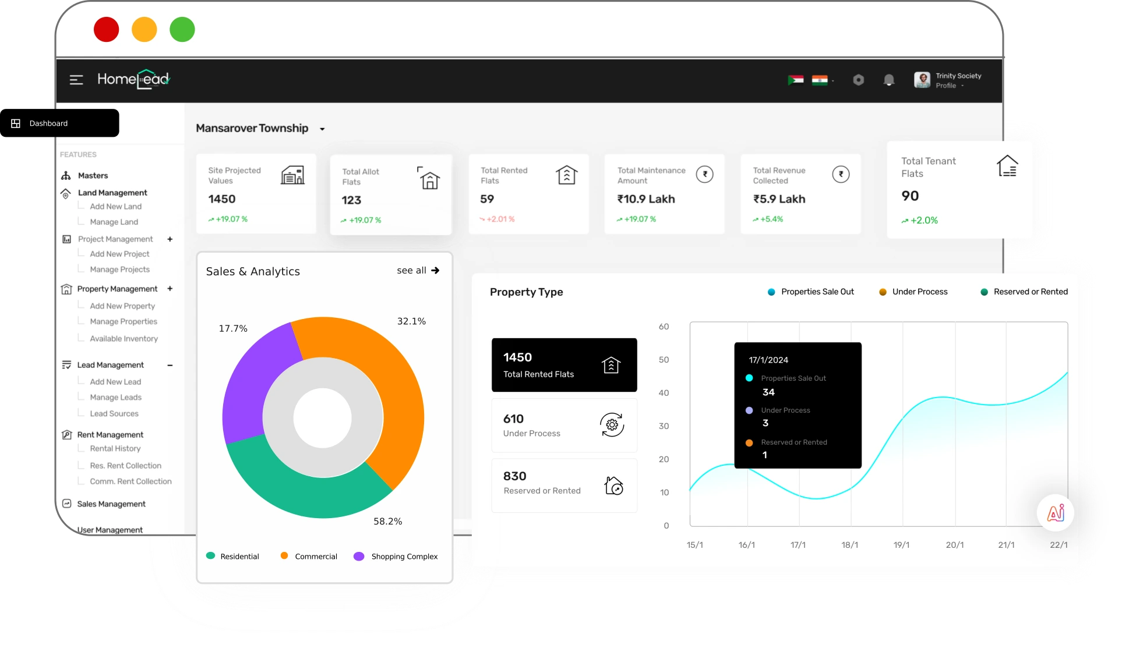
Task: Click the hamburger menu icon
Action: [76, 80]
